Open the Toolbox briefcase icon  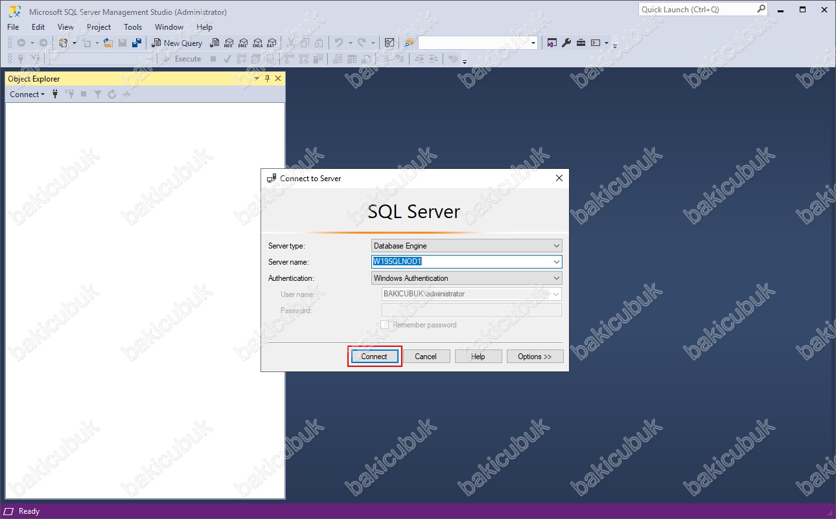(581, 43)
